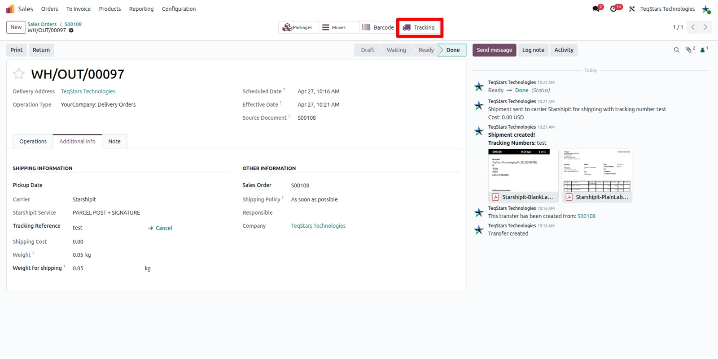Open the Starshipit-BlankLabel PDF attachment
Viewport: 718px width, 359px height.
pyautogui.click(x=523, y=176)
